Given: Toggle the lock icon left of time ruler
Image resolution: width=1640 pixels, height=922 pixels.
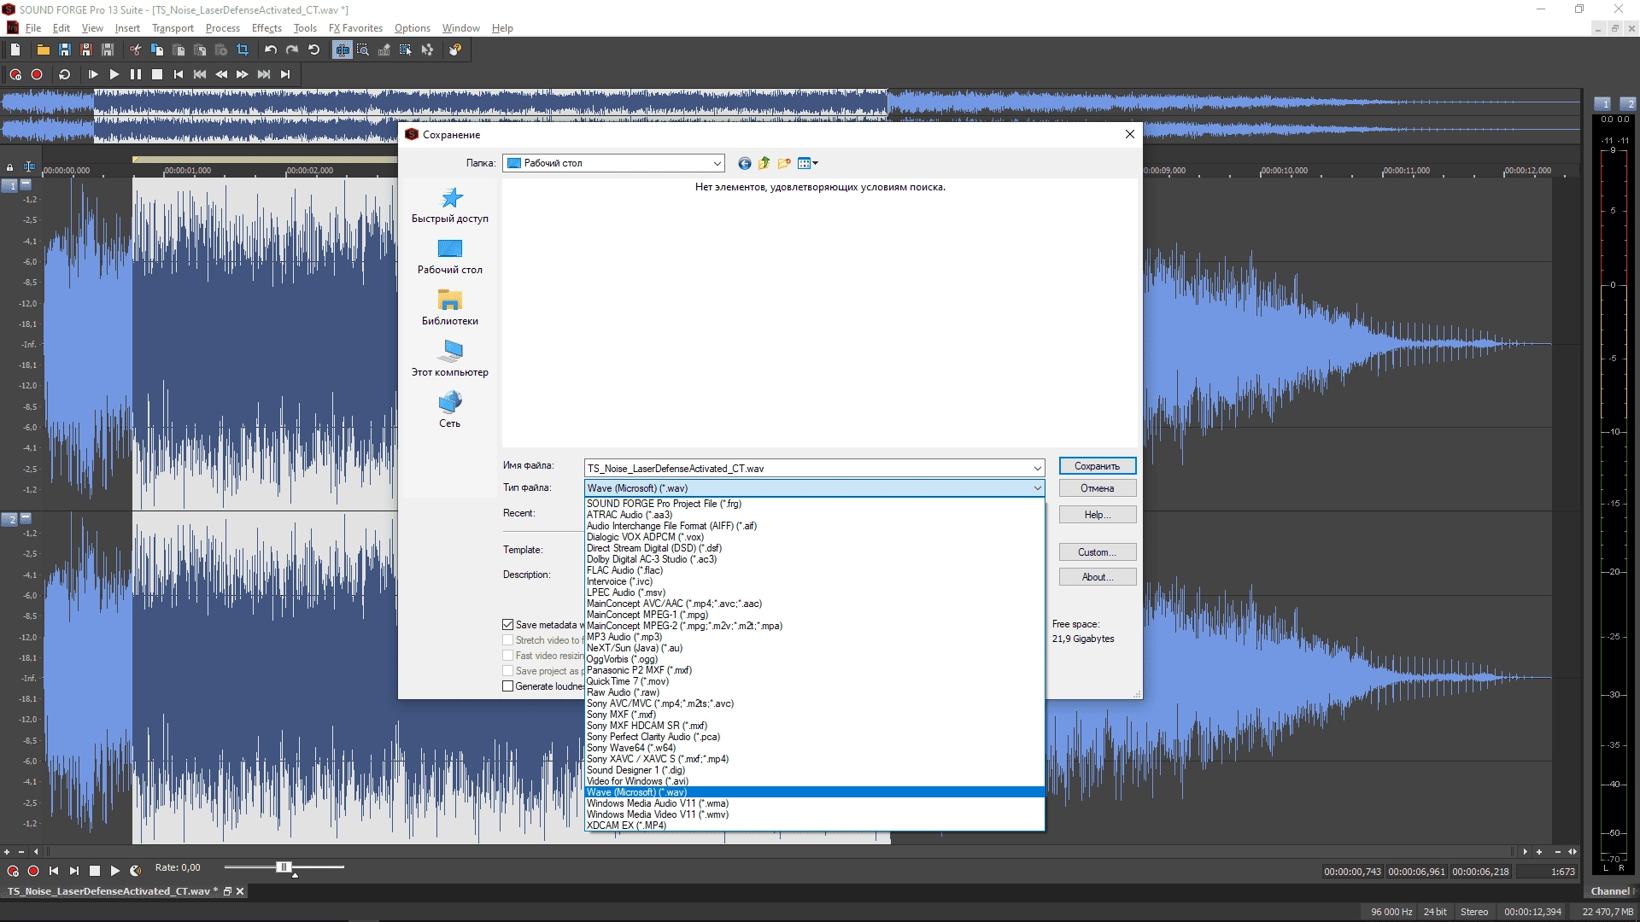Looking at the screenshot, I should [9, 167].
